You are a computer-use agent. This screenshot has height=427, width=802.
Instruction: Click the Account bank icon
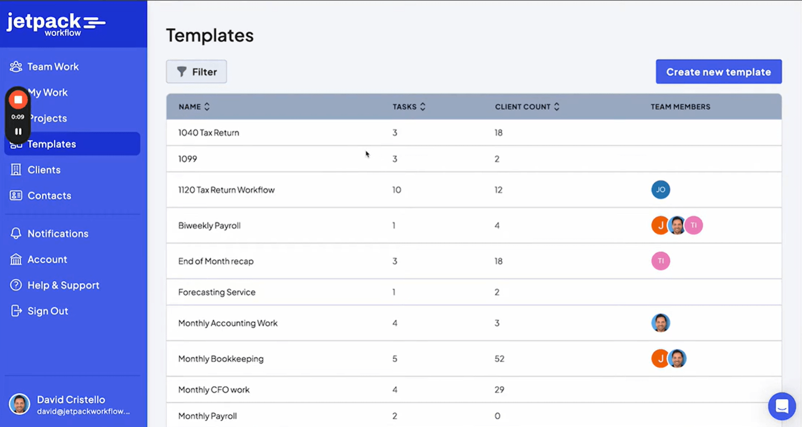(16, 259)
